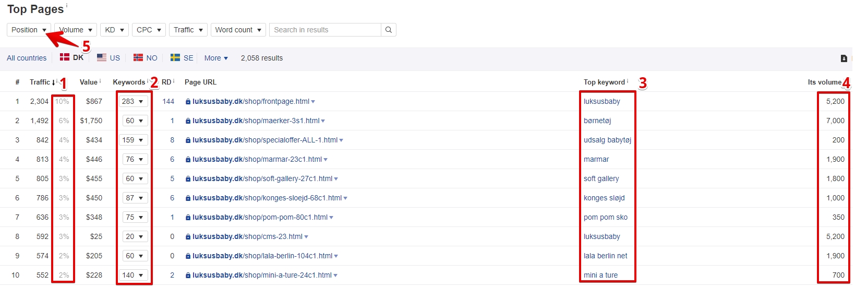Open the KD filter dropdown
The height and width of the screenshot is (287, 855).
tap(114, 30)
